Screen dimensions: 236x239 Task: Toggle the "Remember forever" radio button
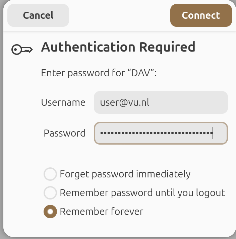(x=50, y=212)
